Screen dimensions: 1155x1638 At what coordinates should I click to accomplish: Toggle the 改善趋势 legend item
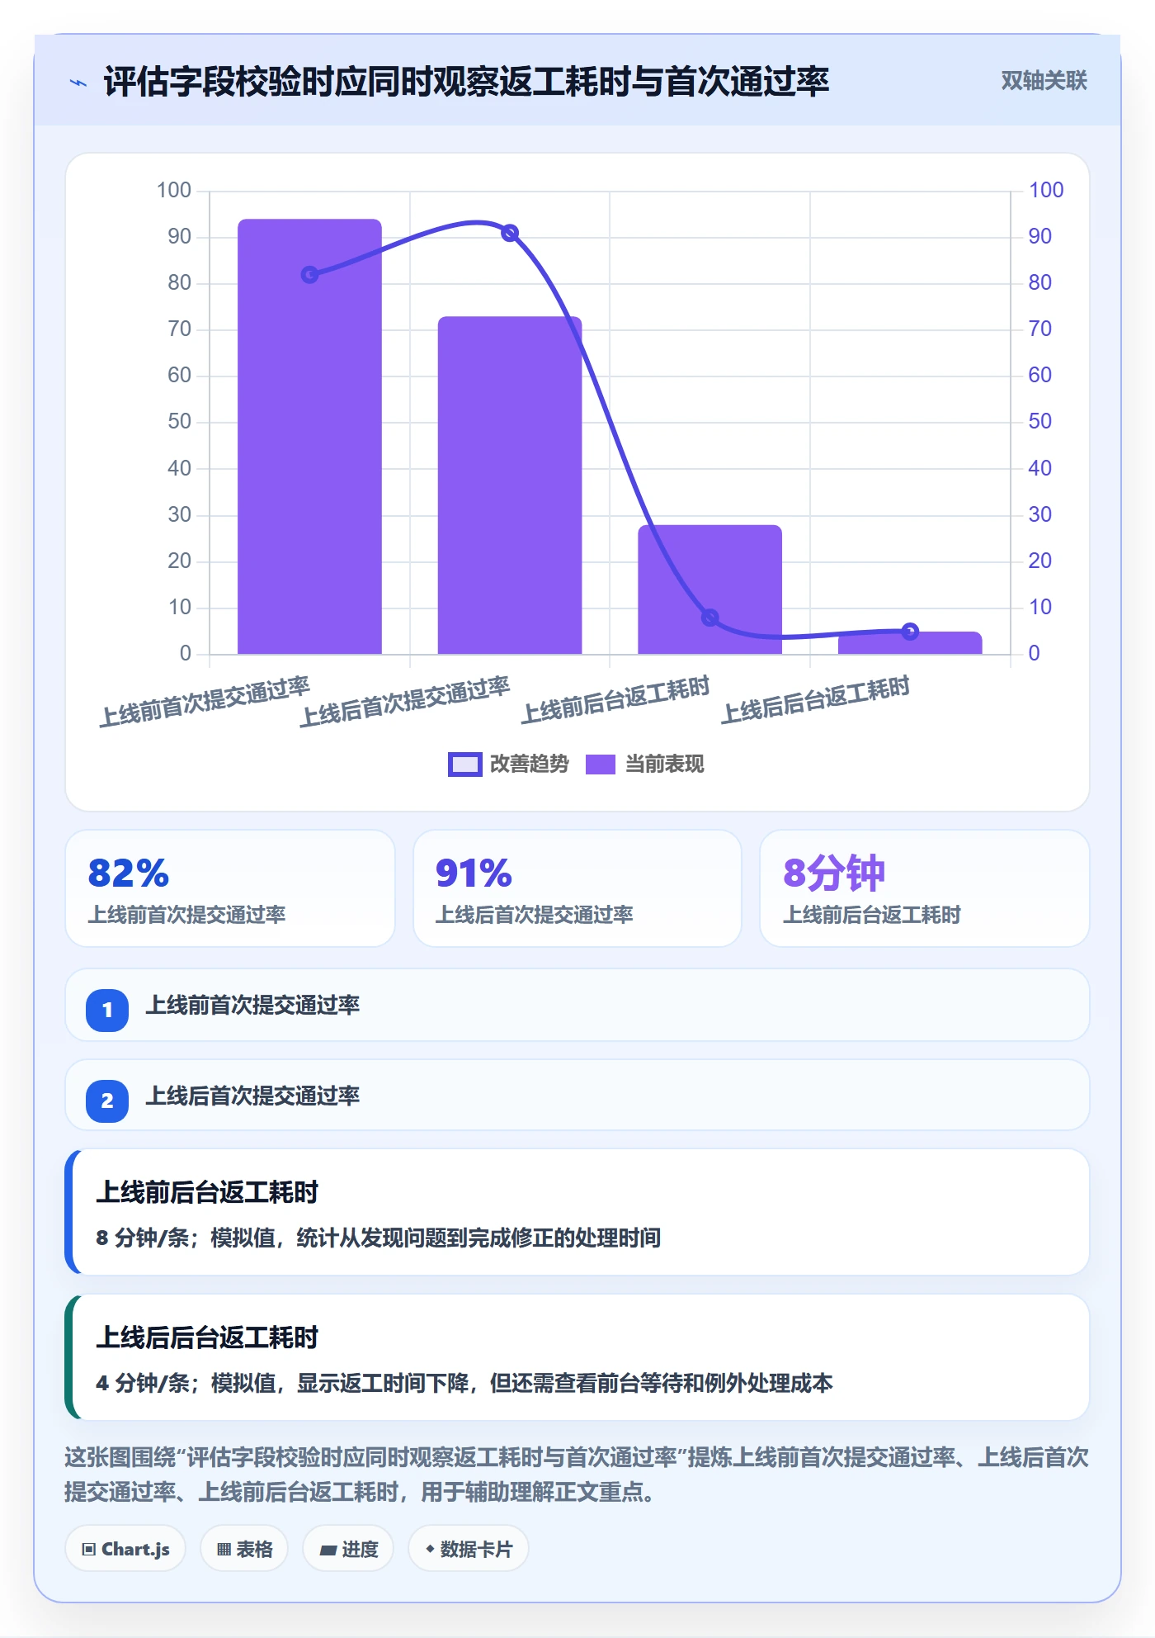coord(508,765)
